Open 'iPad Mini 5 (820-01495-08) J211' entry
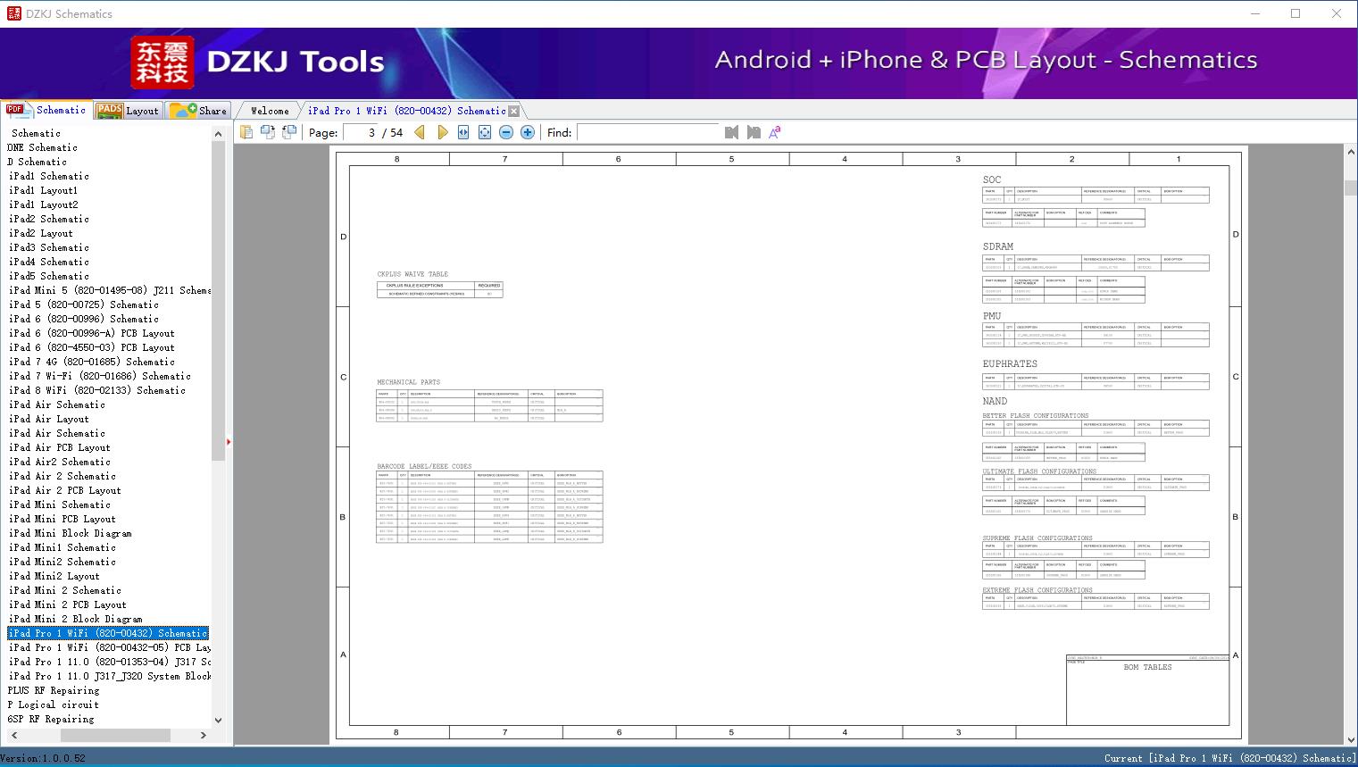 click(110, 290)
